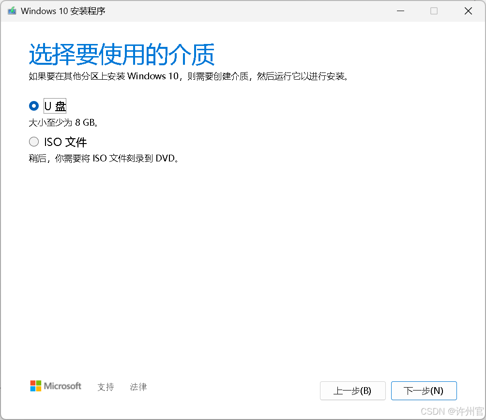Select the ISO 文件 radio button

click(34, 142)
